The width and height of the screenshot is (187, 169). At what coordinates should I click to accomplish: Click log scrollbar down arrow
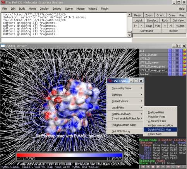click(x=129, y=35)
